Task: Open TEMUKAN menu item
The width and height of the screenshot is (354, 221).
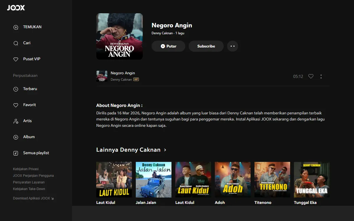Action: (x=32, y=27)
